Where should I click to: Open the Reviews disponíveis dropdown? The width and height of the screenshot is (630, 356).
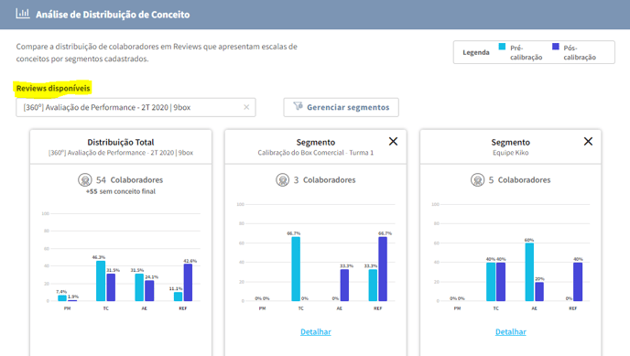(136, 107)
